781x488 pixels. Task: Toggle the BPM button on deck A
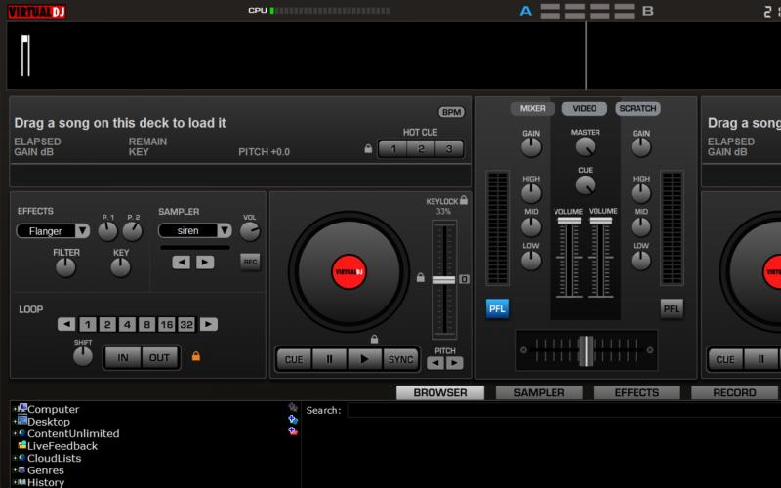point(451,112)
